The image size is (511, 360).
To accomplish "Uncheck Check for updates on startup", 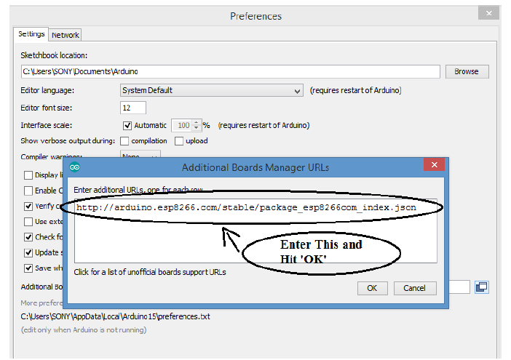I will pyautogui.click(x=28, y=237).
